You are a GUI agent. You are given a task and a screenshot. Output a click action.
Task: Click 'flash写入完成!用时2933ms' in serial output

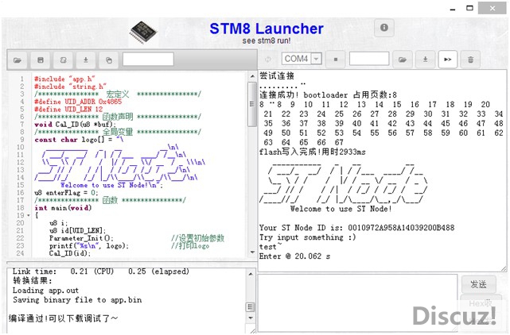(x=313, y=152)
